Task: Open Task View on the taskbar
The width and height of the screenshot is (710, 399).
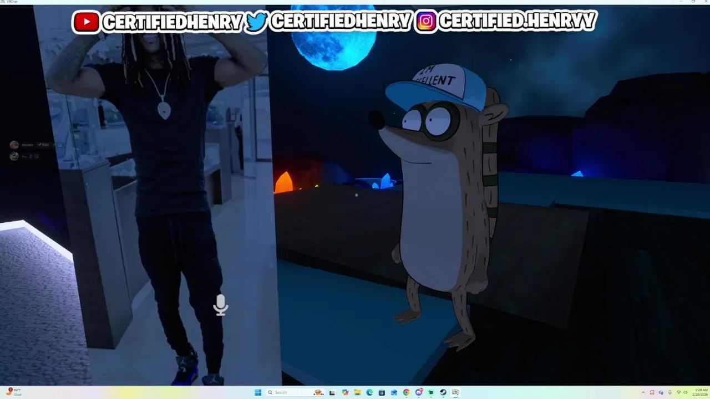Action: point(332,392)
